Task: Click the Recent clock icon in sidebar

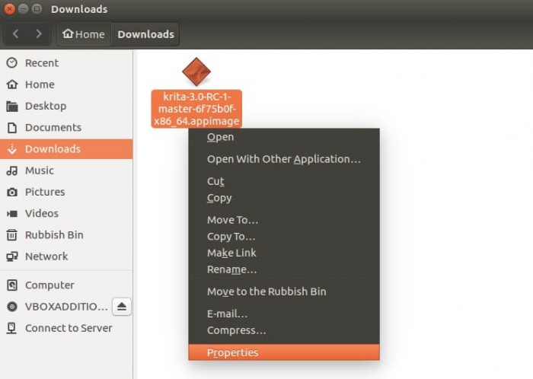Action: (x=12, y=63)
